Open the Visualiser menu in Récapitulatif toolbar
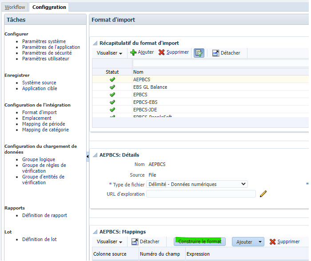The width and height of the screenshot is (311, 261). (x=109, y=53)
